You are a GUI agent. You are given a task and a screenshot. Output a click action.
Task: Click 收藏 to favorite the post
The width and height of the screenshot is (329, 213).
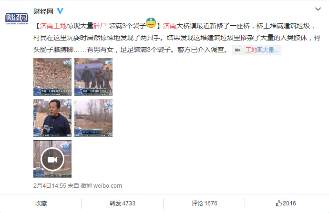tap(41, 203)
